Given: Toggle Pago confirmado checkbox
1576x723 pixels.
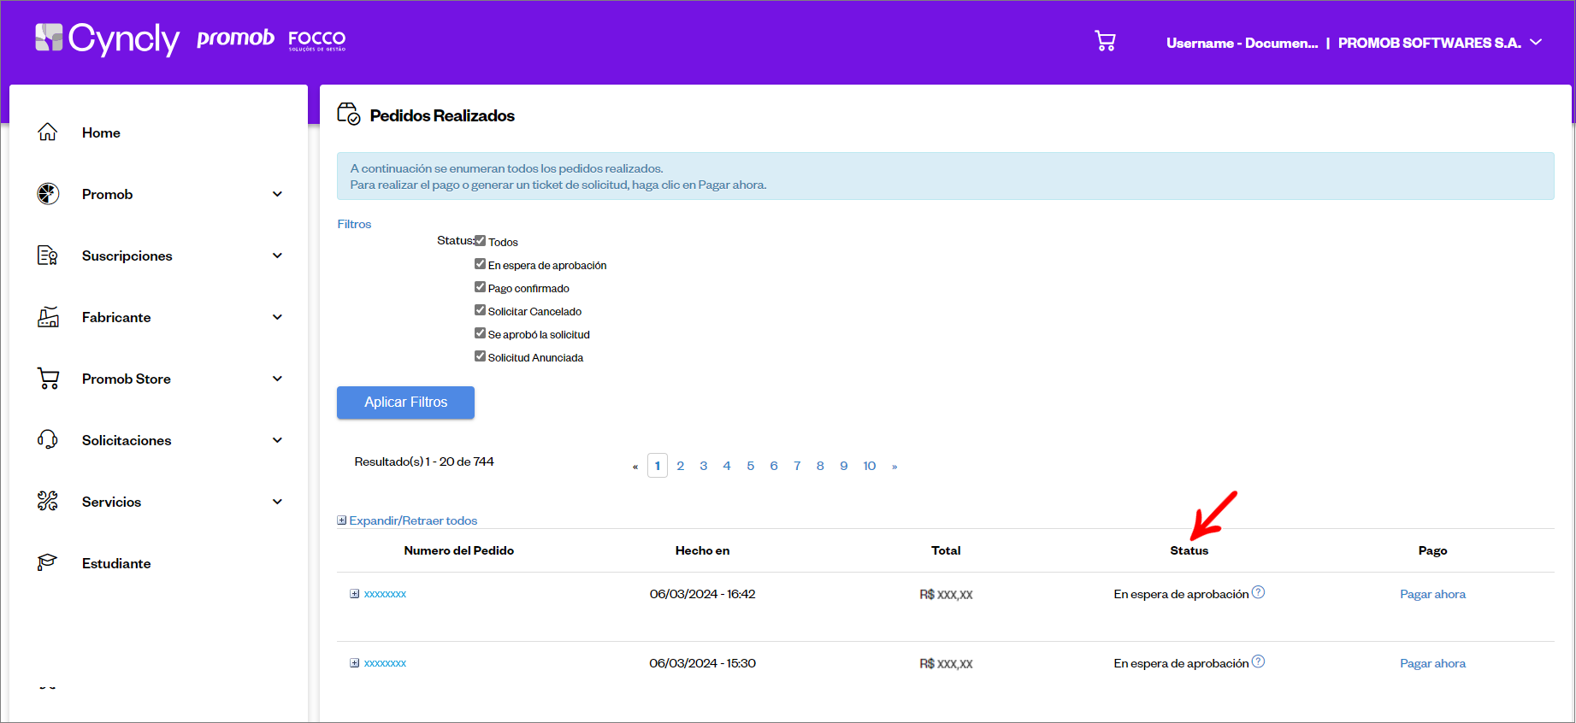Looking at the screenshot, I should click(x=480, y=287).
